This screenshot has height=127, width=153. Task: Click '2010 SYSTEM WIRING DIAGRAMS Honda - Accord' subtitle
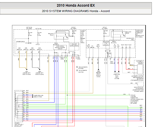(x=76, y=11)
